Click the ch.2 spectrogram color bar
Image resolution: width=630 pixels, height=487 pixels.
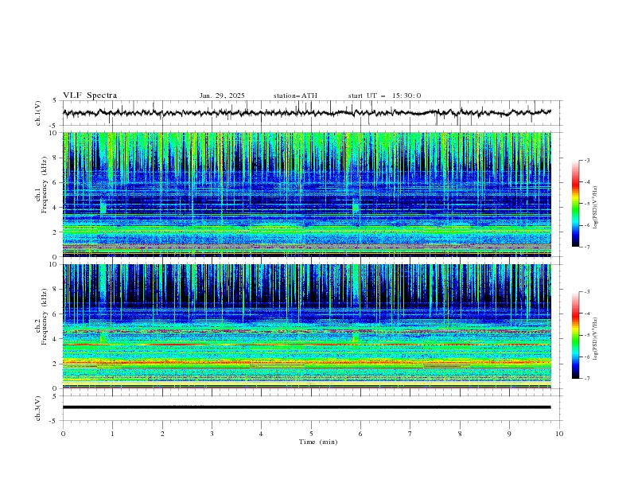click(x=576, y=335)
